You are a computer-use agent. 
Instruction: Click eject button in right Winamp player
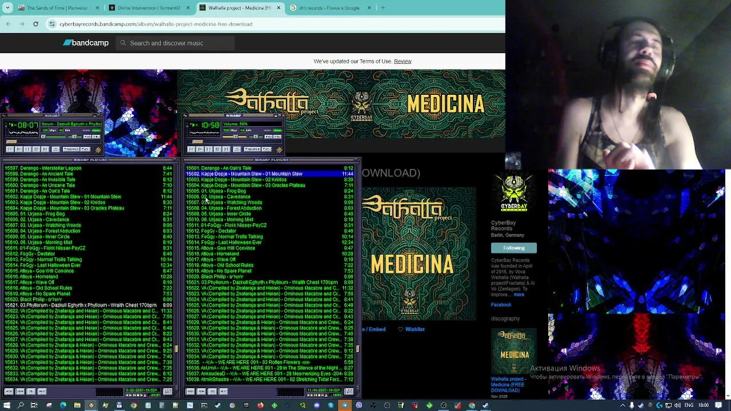pyautogui.click(x=237, y=149)
